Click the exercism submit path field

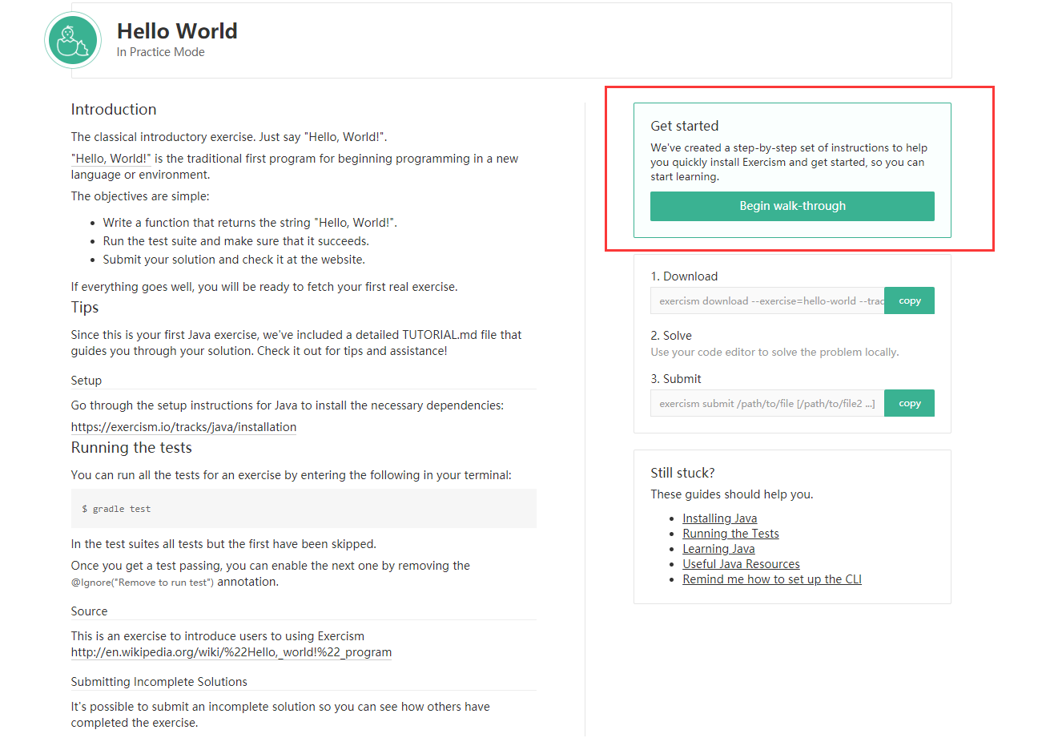coord(767,404)
